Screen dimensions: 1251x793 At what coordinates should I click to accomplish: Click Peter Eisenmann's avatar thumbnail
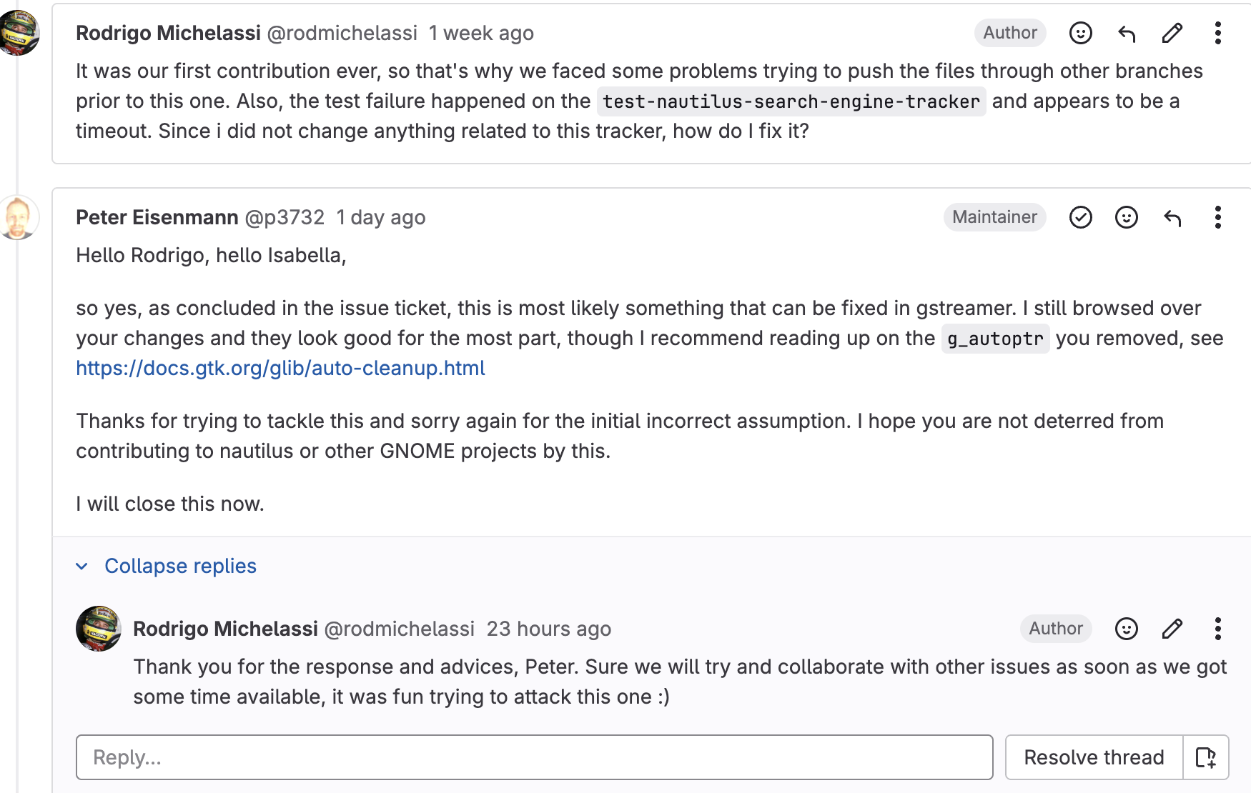(x=19, y=217)
